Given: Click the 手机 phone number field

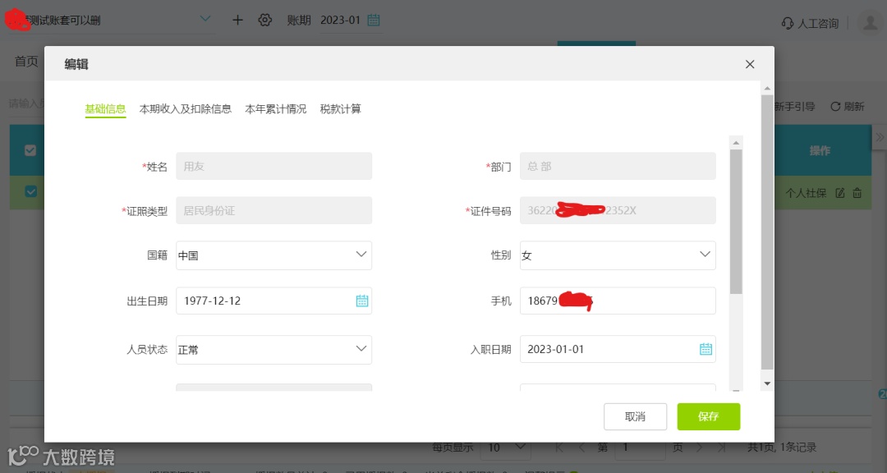Looking at the screenshot, I should (x=618, y=301).
